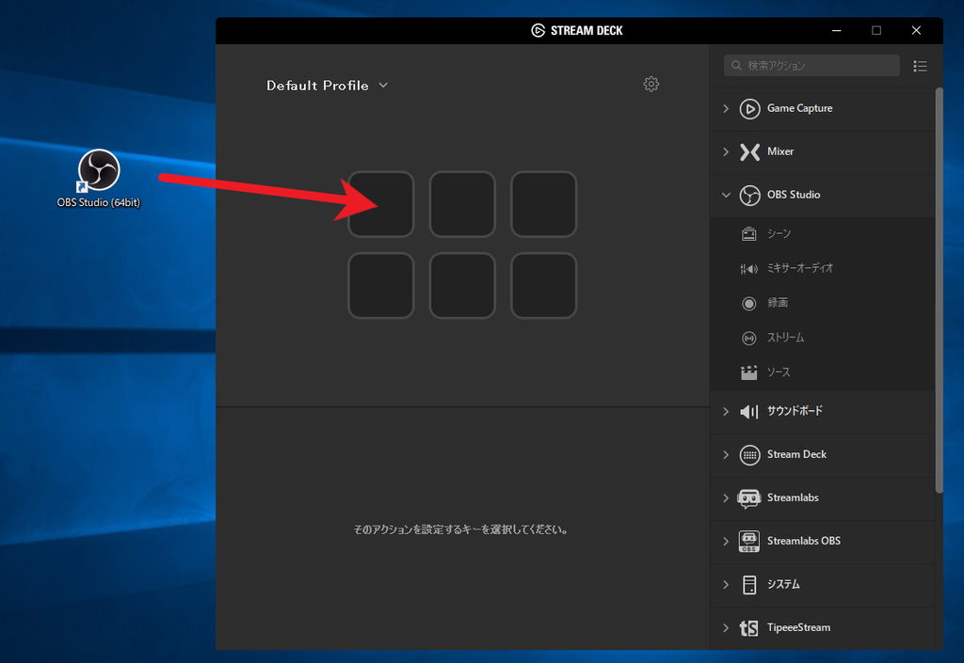Expand the Streamlabs category chevron
This screenshot has height=663, width=964.
[726, 497]
